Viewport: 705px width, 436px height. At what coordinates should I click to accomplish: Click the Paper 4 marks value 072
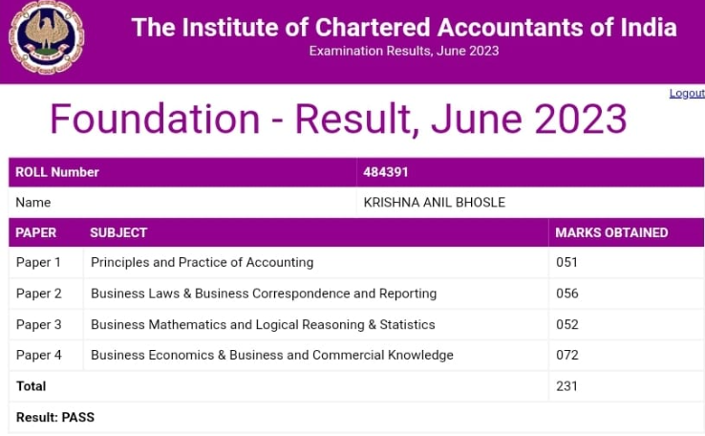click(x=567, y=356)
